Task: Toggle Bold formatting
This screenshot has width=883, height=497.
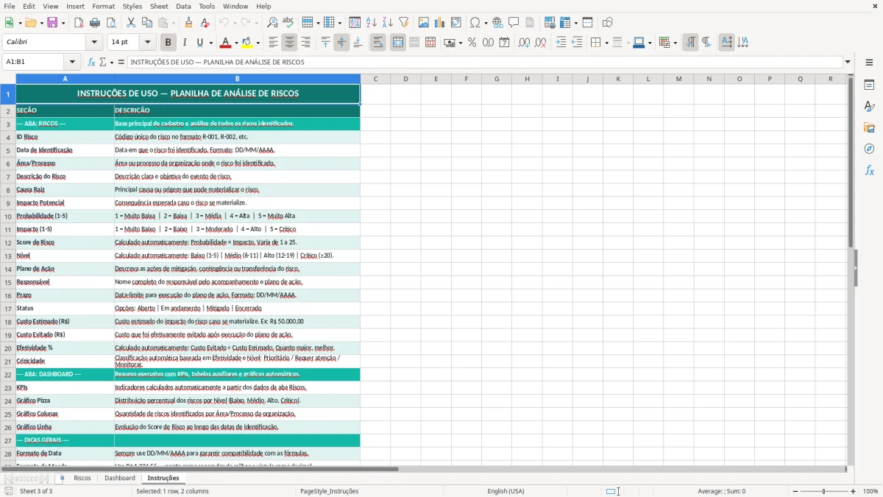Action: pyautogui.click(x=169, y=43)
